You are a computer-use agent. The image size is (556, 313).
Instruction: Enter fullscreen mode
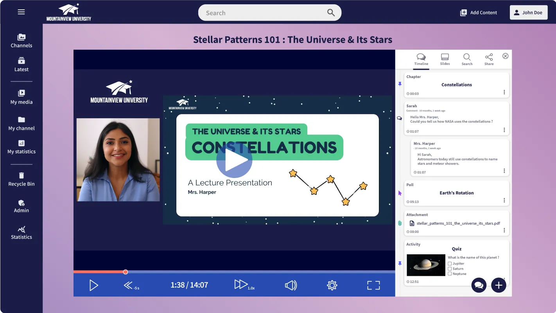(x=373, y=285)
